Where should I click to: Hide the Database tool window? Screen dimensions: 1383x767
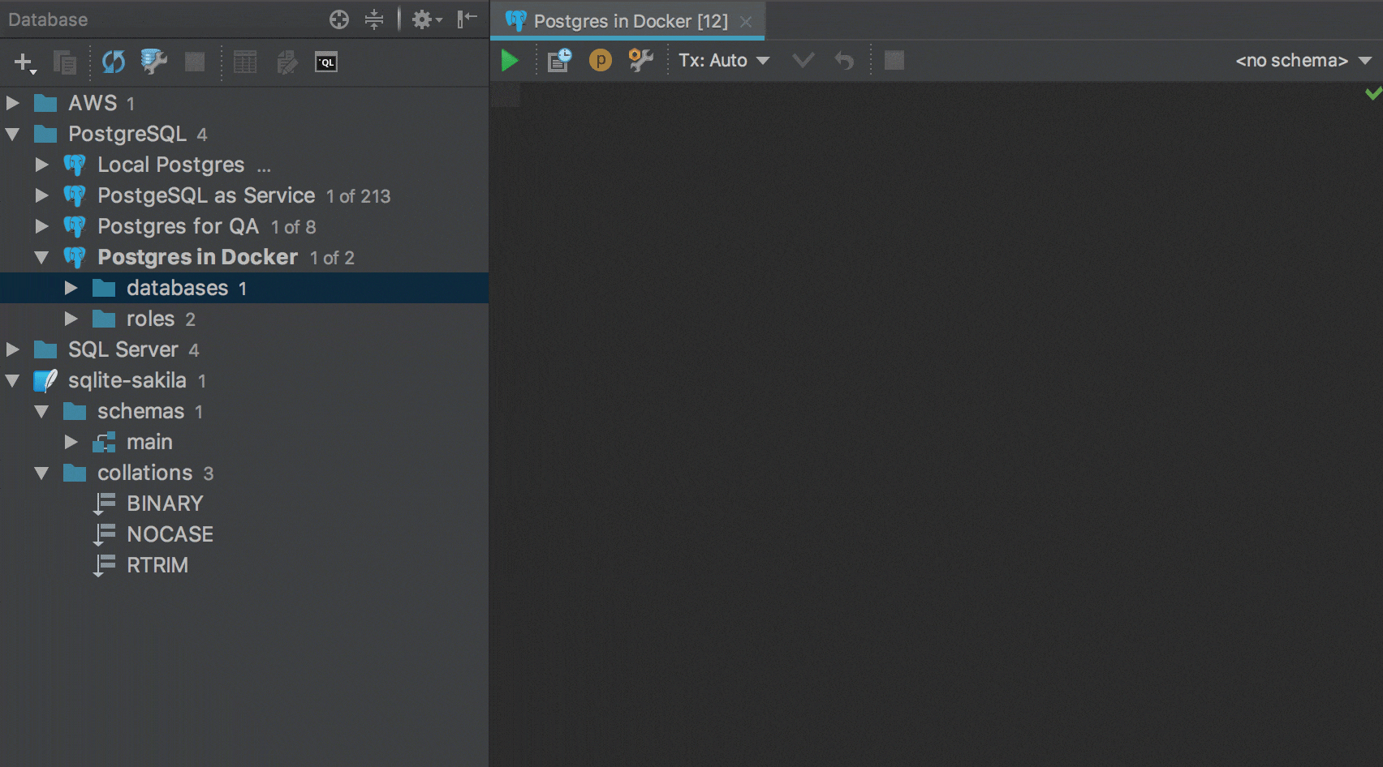(x=467, y=19)
